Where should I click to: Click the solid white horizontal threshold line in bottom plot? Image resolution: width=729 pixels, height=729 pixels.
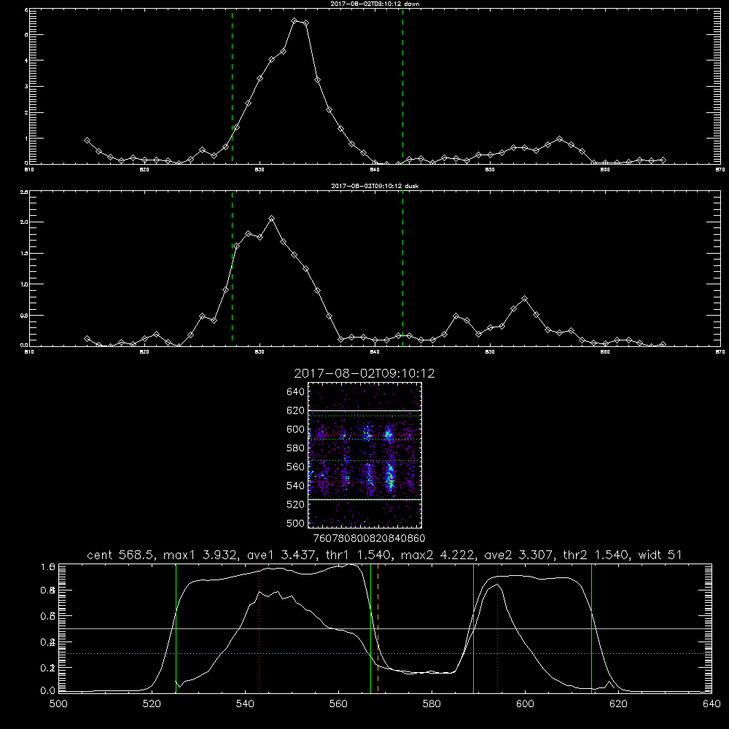coord(385,628)
